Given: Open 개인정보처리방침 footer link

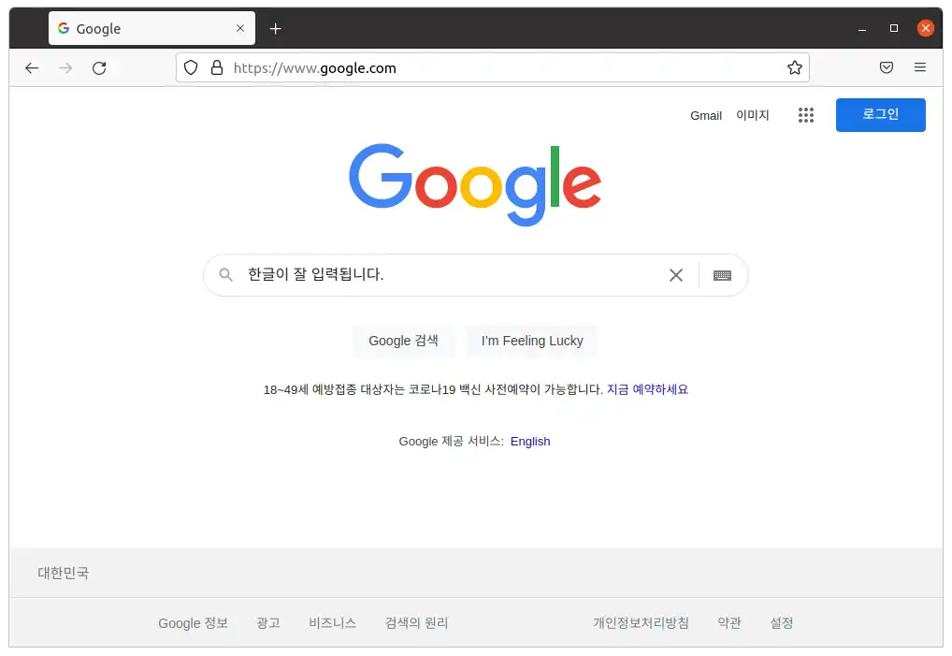Looking at the screenshot, I should click(641, 623).
